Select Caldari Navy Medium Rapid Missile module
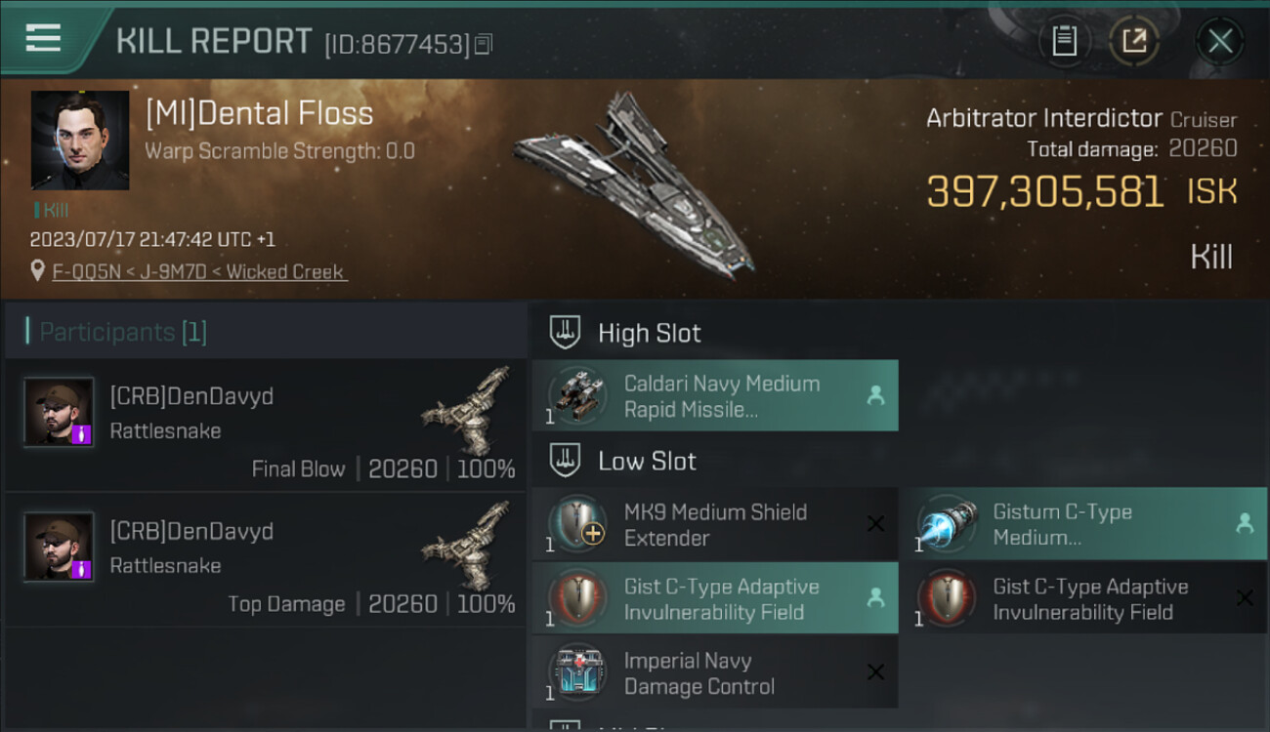Image resolution: width=1270 pixels, height=732 pixels. pos(715,395)
